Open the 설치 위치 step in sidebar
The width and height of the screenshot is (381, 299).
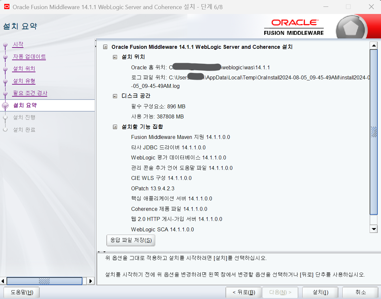24,69
